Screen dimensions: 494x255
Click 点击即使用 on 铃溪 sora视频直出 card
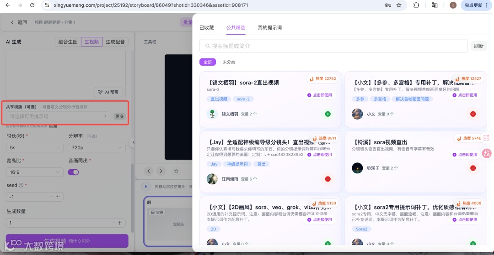[x=464, y=155]
